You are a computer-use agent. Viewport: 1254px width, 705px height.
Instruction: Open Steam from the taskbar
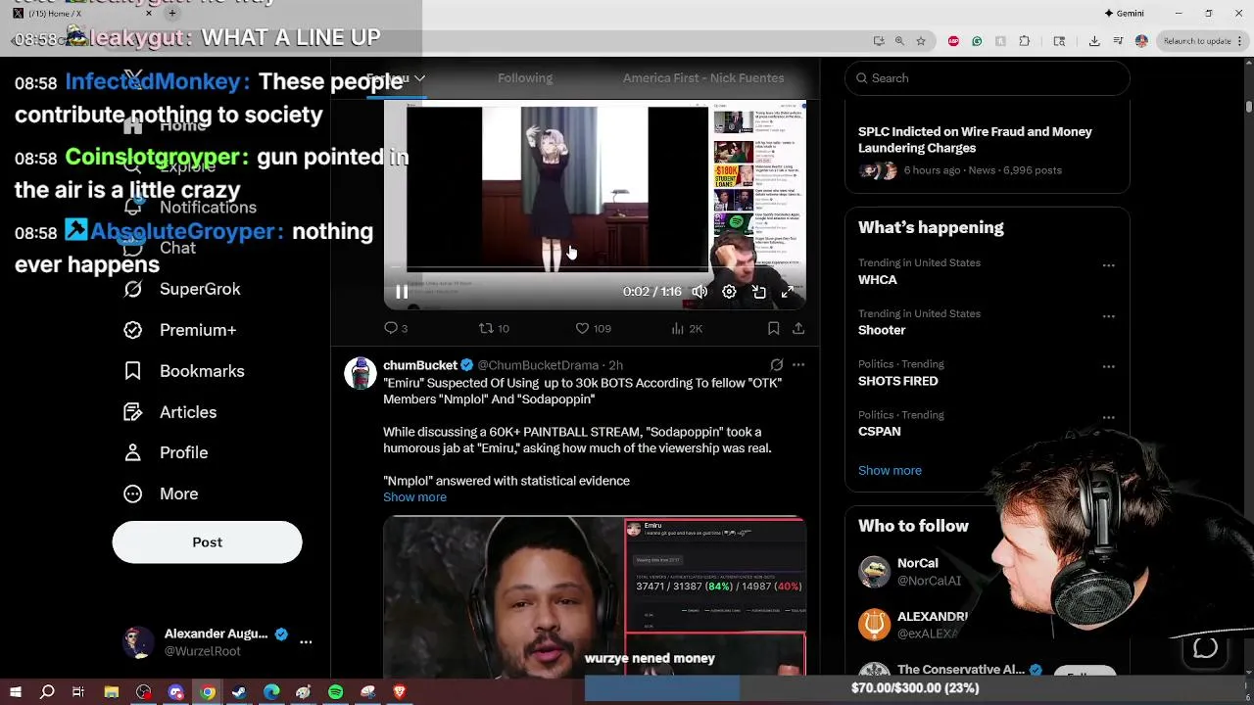pos(239,692)
